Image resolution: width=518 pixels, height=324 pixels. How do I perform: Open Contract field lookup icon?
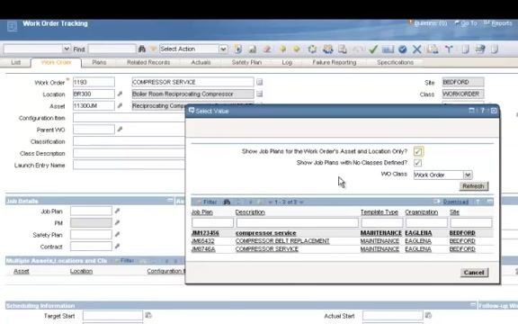click(x=117, y=247)
